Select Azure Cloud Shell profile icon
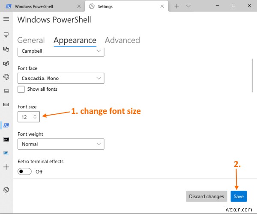The width and height of the screenshot is (257, 214). (x=6, y=153)
